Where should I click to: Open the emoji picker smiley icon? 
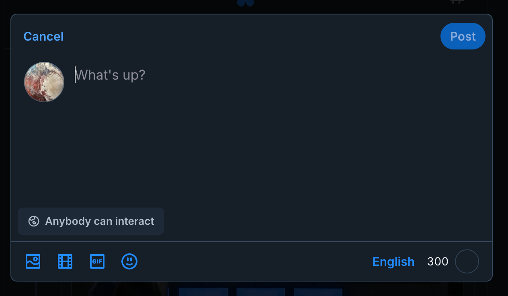(x=129, y=261)
